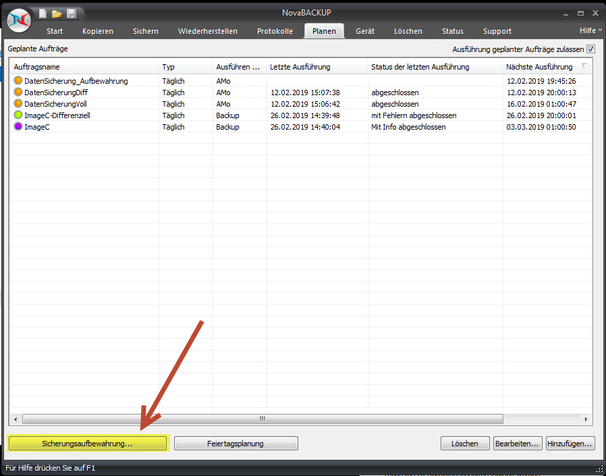Click the Bearbeiten... button
Screen dimensions: 606x476
point(518,444)
